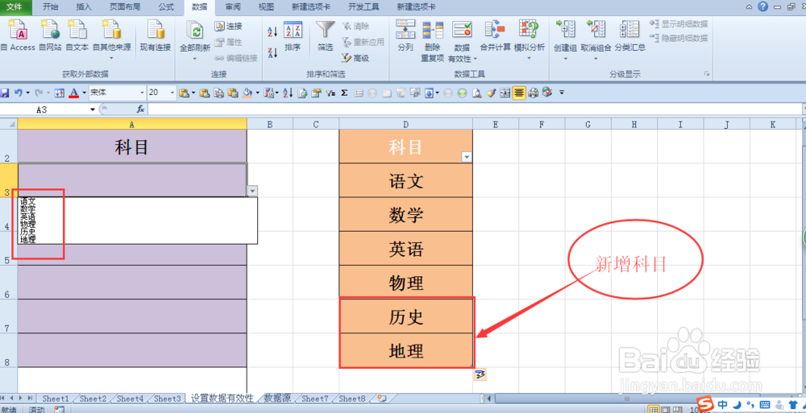Open 数据有效性 data validation
806x413 pixels.
[462, 41]
